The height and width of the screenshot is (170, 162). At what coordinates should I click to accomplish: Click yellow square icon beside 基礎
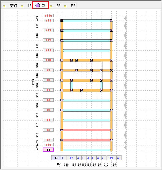pos(4,6)
